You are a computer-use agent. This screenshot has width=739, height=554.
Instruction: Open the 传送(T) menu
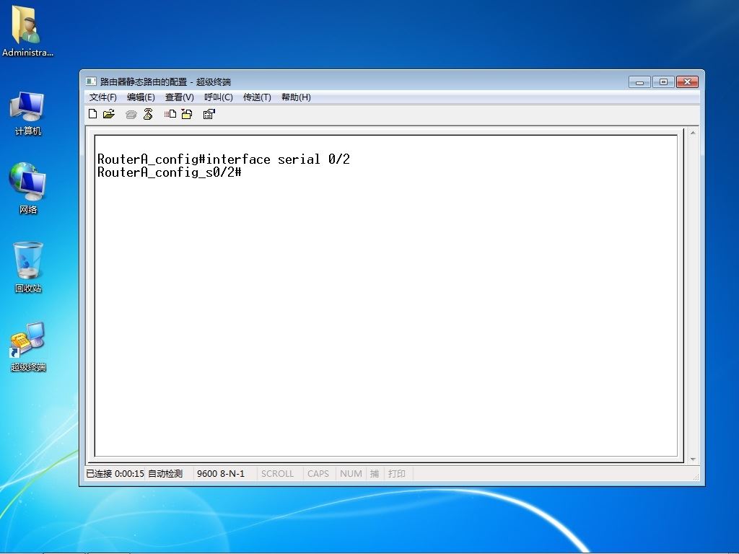[x=257, y=97]
